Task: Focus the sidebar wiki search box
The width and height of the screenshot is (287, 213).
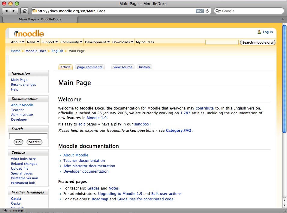Action: coord(29,136)
